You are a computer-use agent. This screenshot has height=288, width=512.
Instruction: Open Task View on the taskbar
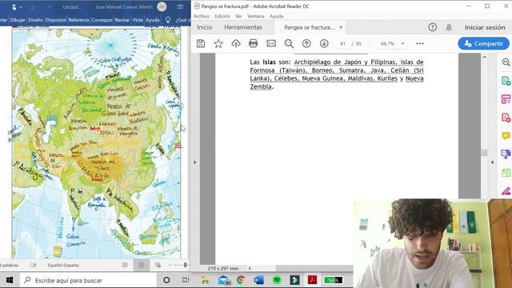pos(186,280)
